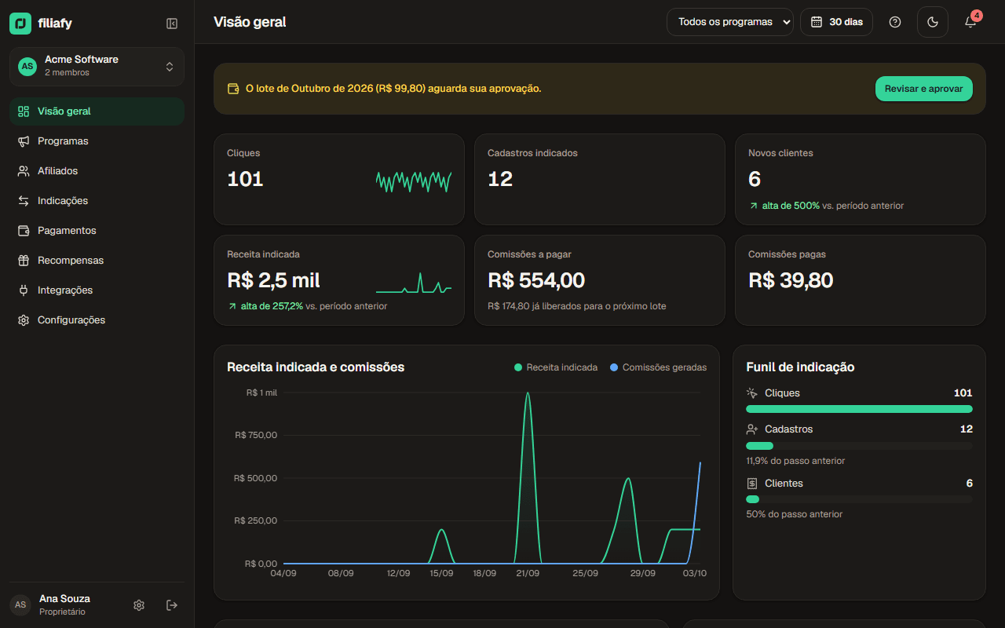Screen dimensions: 1005x628
Task: Click the user settings gear beside Ana Souza
Action: (x=139, y=605)
